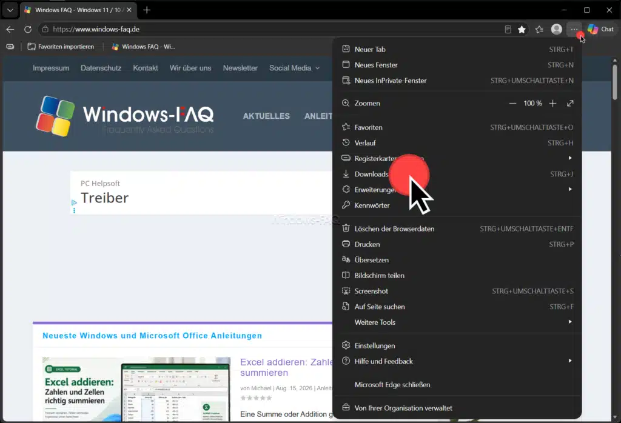
Task: Click the Downloads arrow icon in menu
Action: (x=346, y=174)
